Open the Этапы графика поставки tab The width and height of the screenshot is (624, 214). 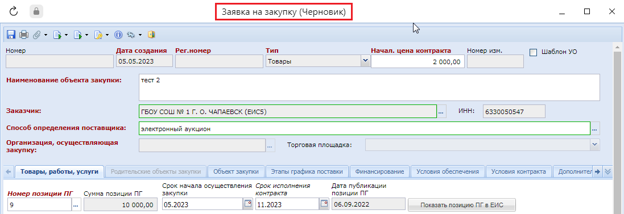(307, 171)
